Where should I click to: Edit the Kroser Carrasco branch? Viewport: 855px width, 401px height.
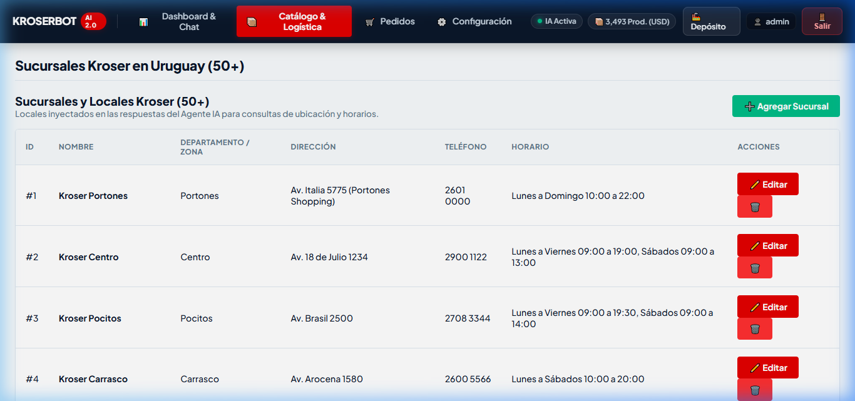point(768,368)
